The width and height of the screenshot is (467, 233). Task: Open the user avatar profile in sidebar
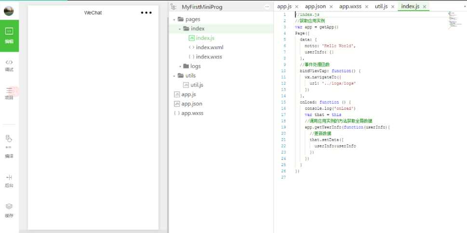coord(9,11)
